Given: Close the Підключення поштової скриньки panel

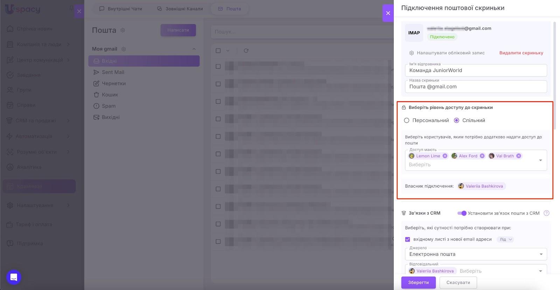Looking at the screenshot, I should click(388, 13).
